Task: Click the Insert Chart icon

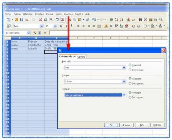Action: [128, 20]
